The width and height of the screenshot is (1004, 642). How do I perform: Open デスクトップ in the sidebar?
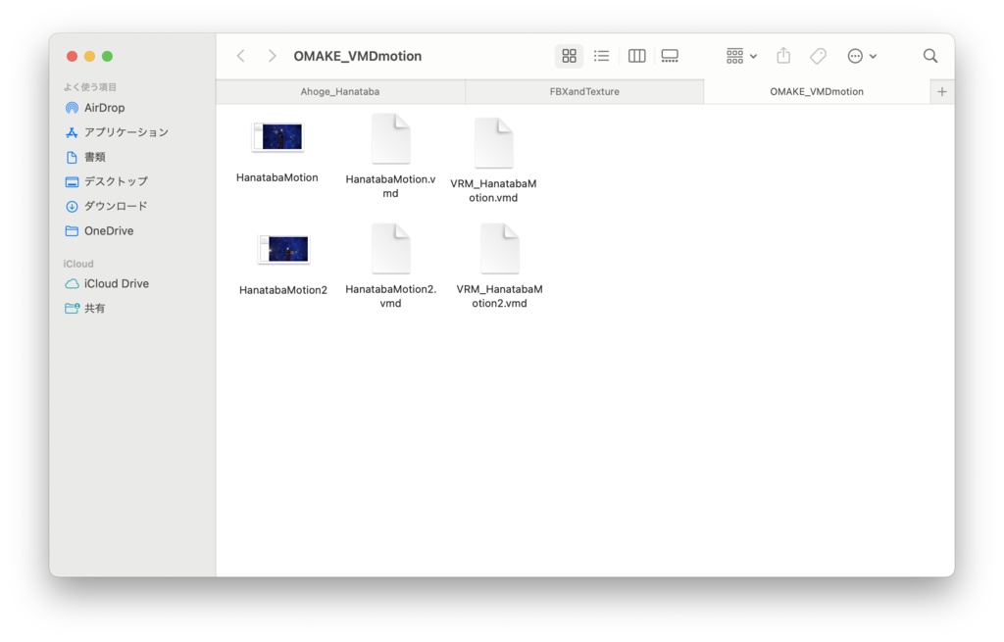tap(116, 181)
